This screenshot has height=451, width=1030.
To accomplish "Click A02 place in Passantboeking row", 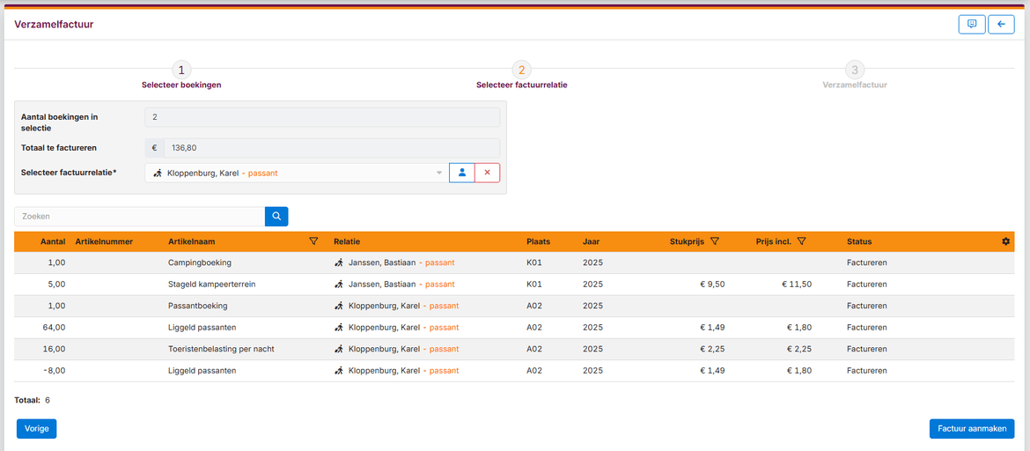I will pos(534,306).
